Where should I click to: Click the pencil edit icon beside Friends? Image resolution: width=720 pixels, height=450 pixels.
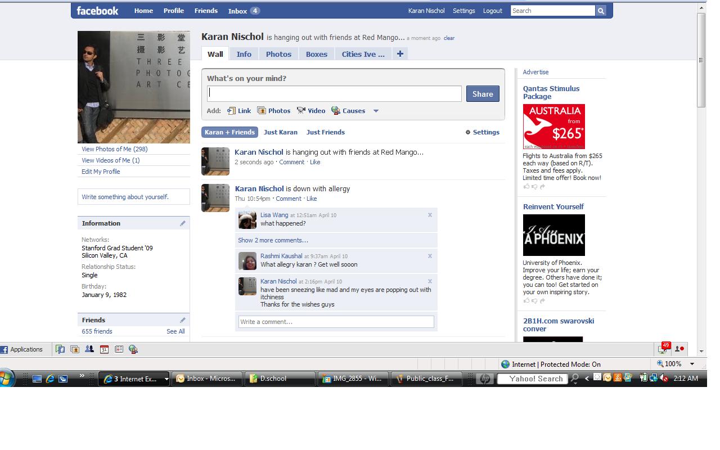(182, 320)
